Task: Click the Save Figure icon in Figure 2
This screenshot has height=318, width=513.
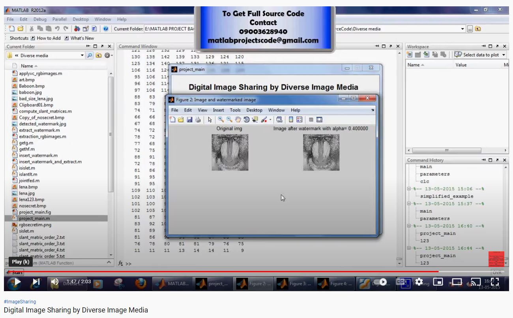Action: (x=189, y=120)
